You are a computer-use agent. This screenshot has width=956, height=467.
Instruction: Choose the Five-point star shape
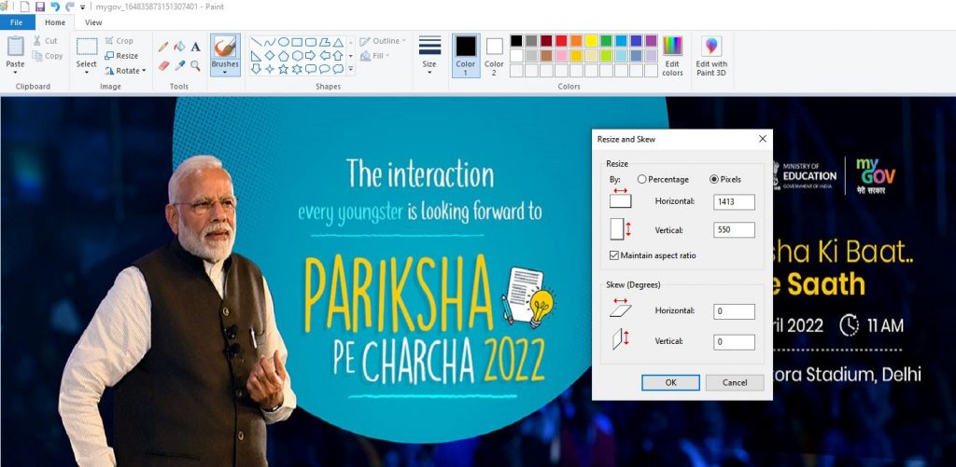click(284, 69)
